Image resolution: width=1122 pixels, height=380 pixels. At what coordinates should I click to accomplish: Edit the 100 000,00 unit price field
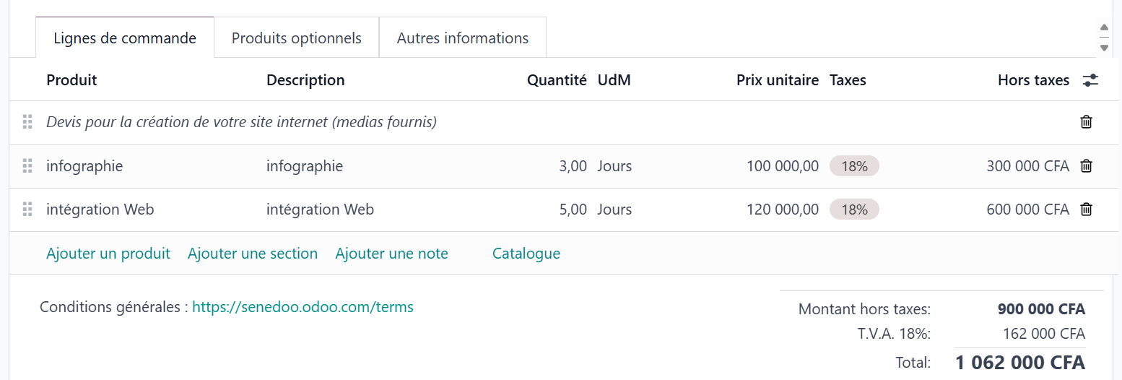[783, 166]
